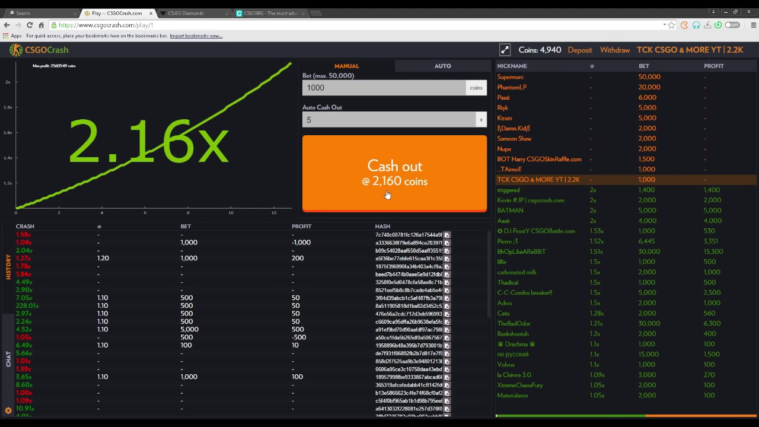Click the TCK CSGO & MORE YT username

point(690,50)
